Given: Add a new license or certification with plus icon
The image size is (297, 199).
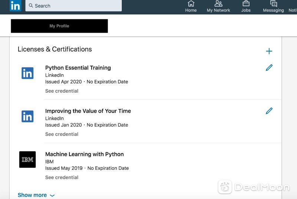Looking at the screenshot, I should pyautogui.click(x=269, y=51).
